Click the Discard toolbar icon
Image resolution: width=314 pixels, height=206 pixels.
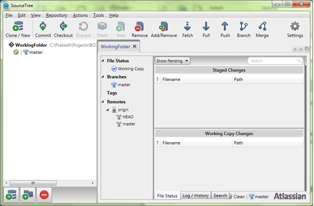coord(83,26)
